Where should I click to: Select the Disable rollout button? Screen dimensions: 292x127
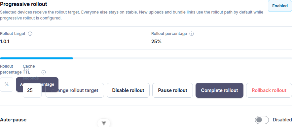click(128, 90)
